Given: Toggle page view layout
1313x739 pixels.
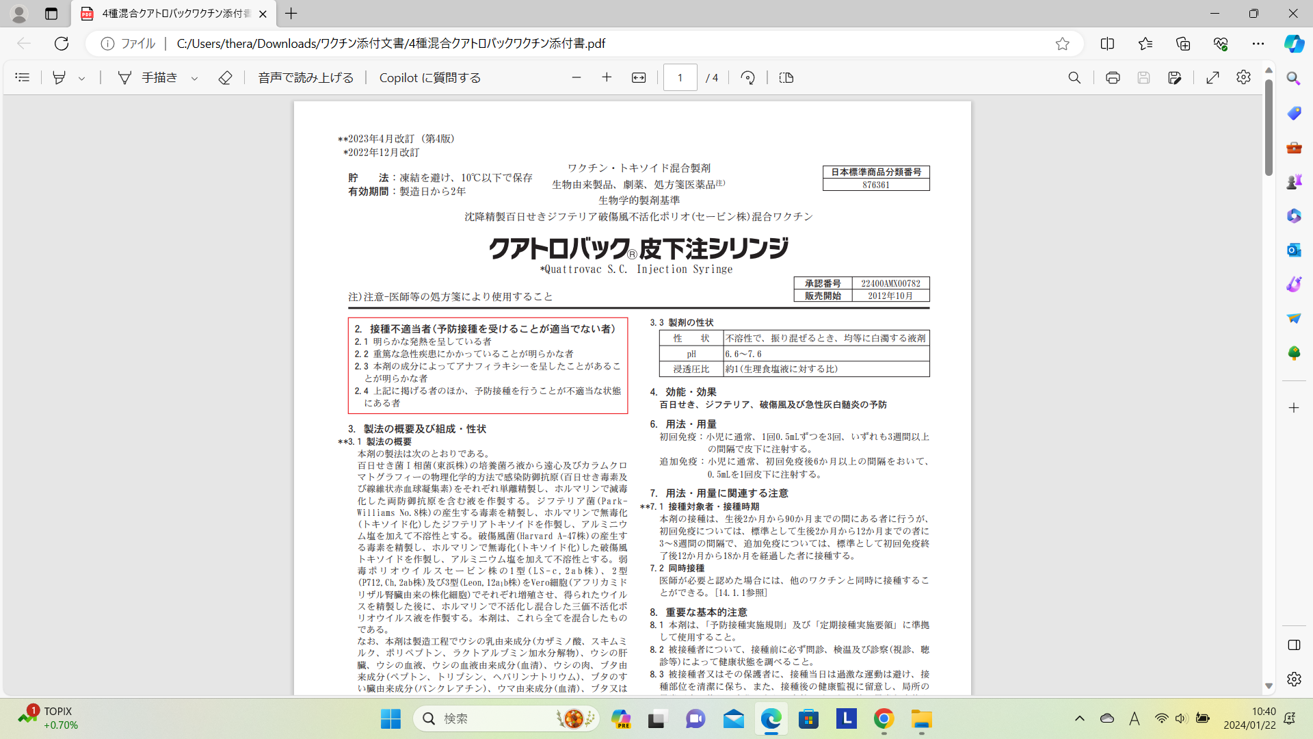Looking at the screenshot, I should click(x=786, y=77).
